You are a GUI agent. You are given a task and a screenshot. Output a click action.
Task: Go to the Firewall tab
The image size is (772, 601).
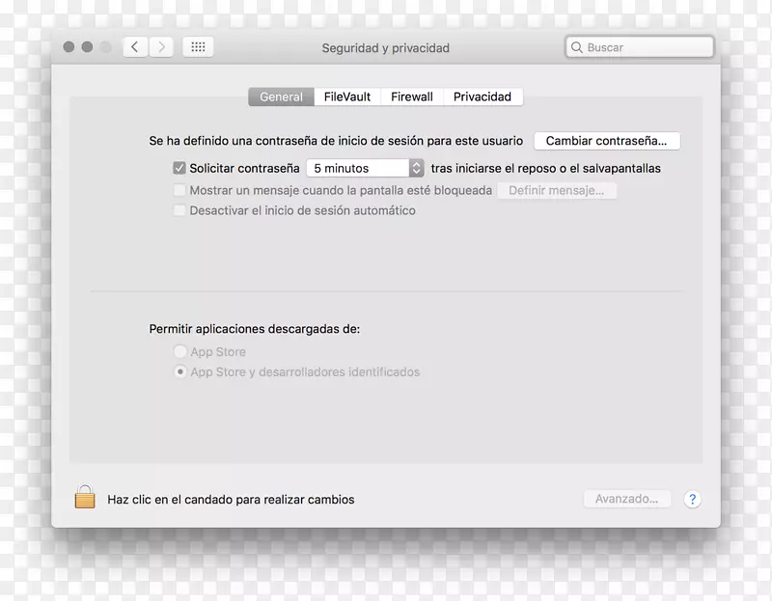coord(412,96)
